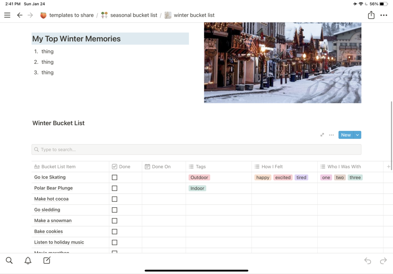Viewport: 393px width, 274px height.
Task: Open the New button dropdown arrow
Action: pyautogui.click(x=357, y=135)
